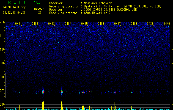Click the thin yellow power spike near 0437
The image size is (173, 110).
pos(114,106)
